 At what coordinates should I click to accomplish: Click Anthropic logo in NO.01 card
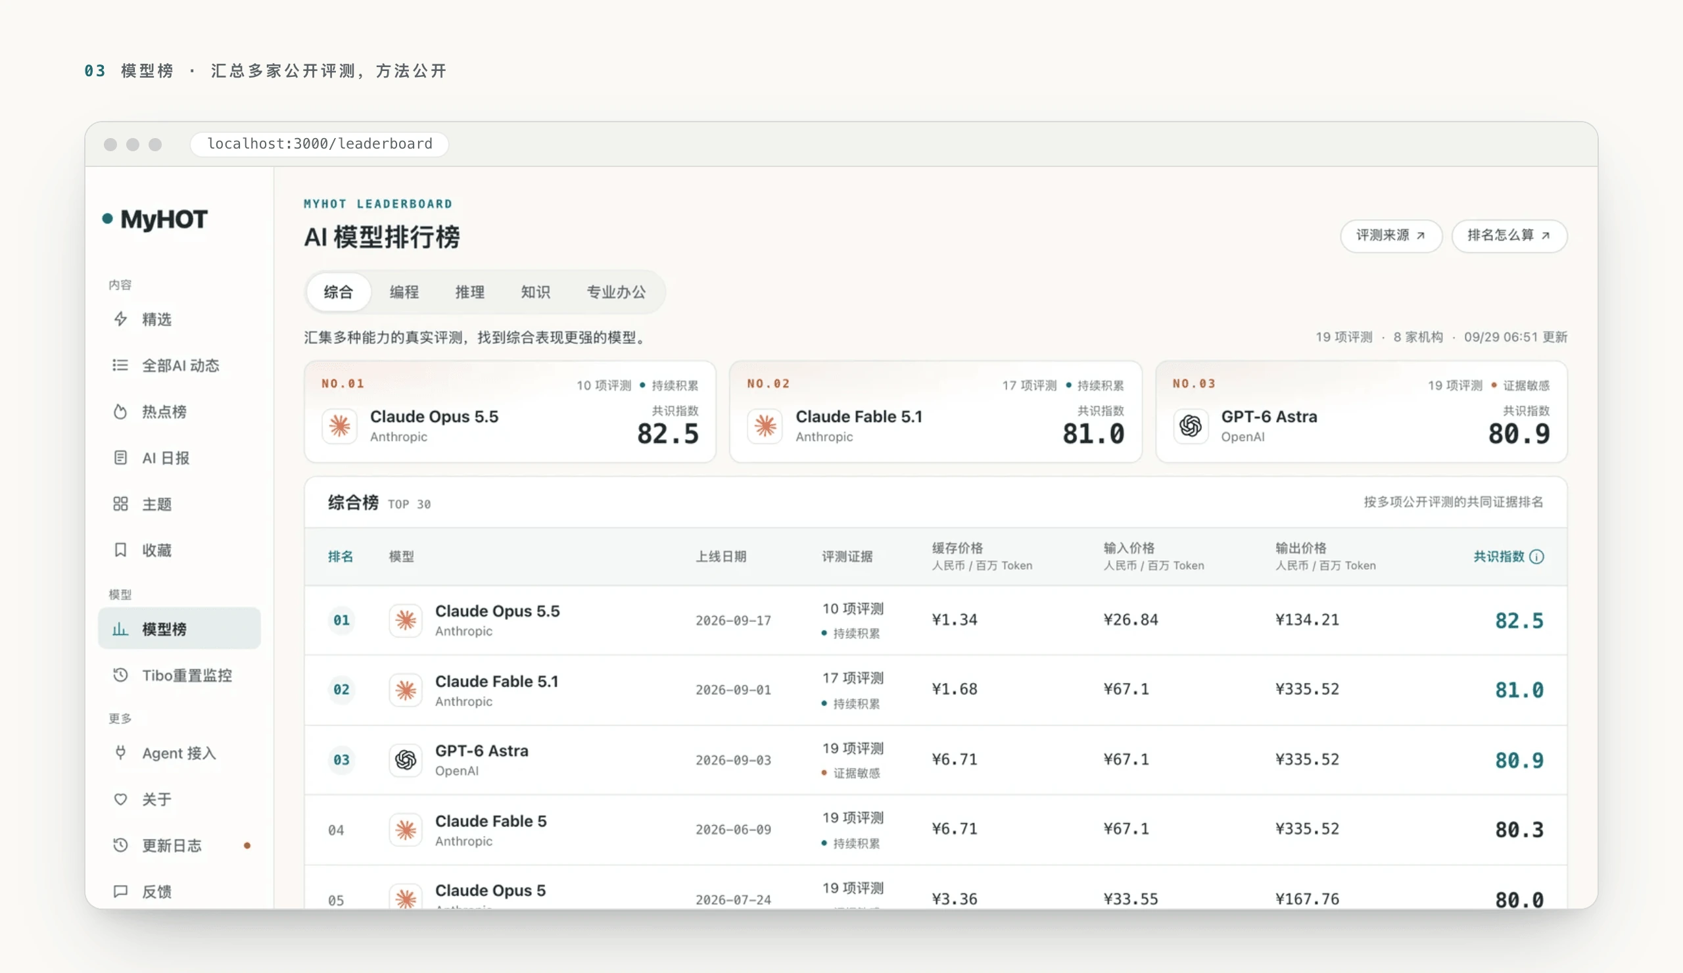point(340,426)
